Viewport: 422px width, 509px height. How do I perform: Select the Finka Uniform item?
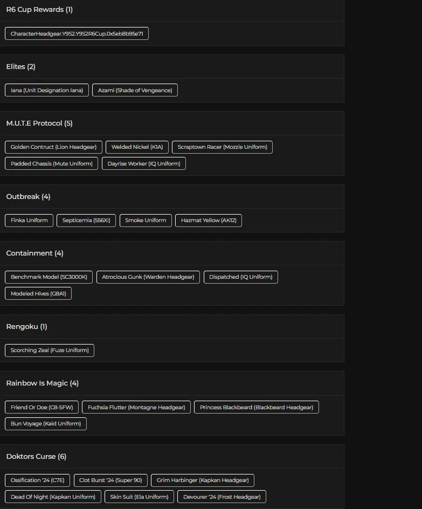(29, 220)
